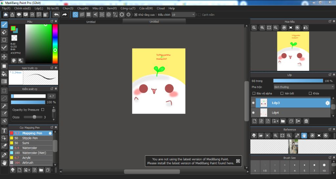Choose brush size 10 preset
The width and height of the screenshot is (336, 179).
pyautogui.click(x=324, y=167)
